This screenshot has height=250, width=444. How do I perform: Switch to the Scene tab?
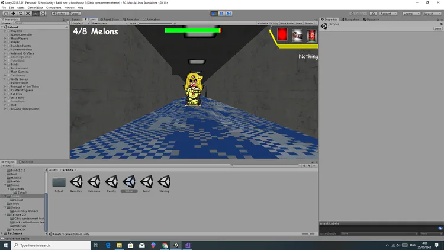coord(76,20)
